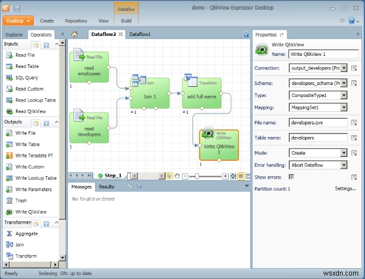This screenshot has width=365, height=279.
Task: Activate the hand pan tool
Action: point(177,176)
